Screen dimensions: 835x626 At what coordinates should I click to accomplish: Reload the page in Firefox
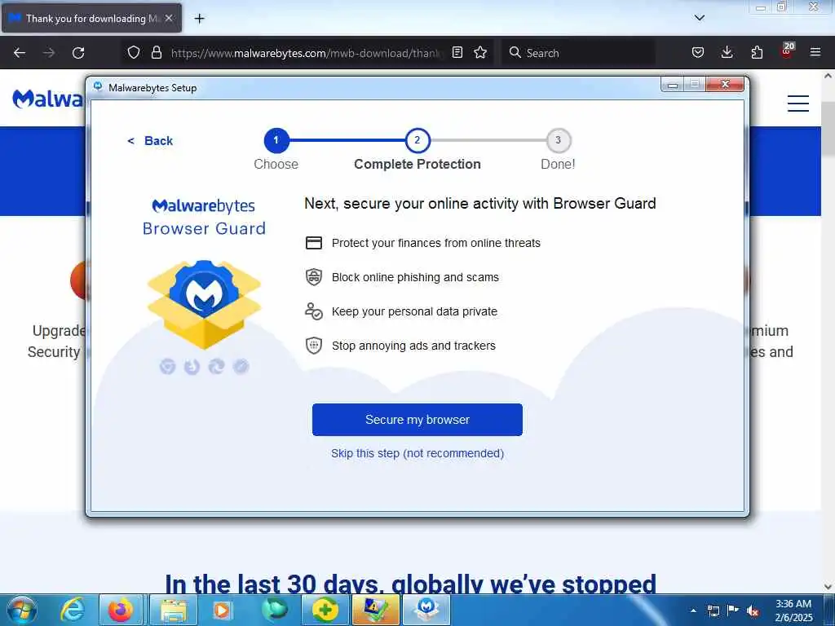pyautogui.click(x=78, y=53)
